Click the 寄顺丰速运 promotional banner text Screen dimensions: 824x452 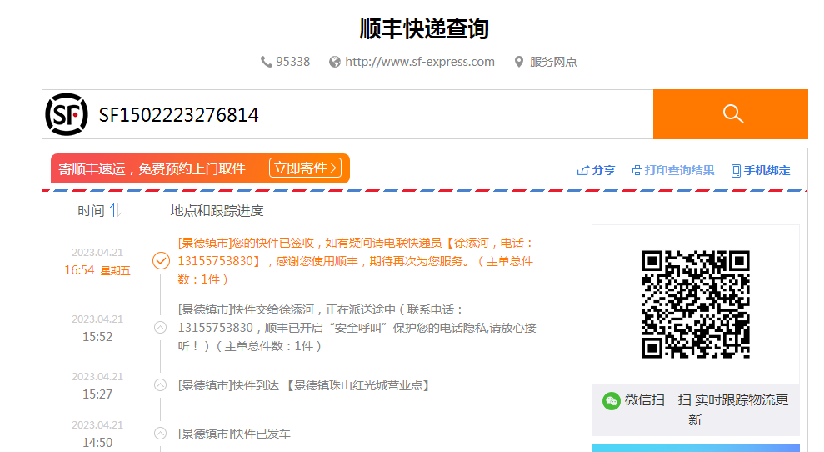pos(152,169)
